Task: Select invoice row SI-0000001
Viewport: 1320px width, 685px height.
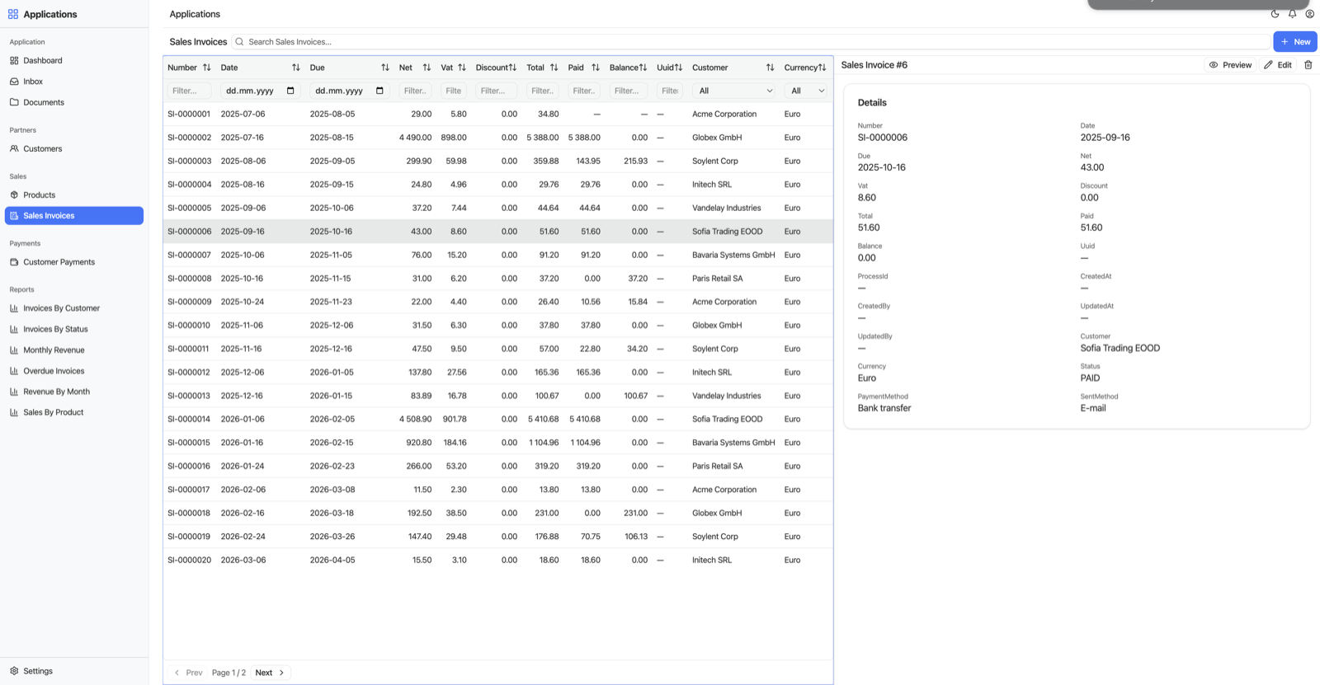Action: [497, 114]
